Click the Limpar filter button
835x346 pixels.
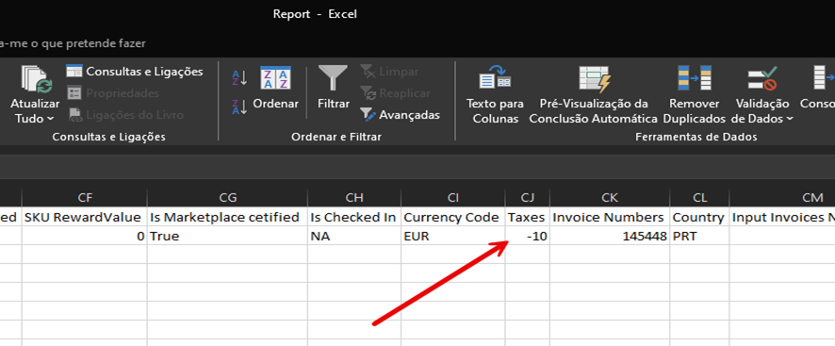coord(390,71)
